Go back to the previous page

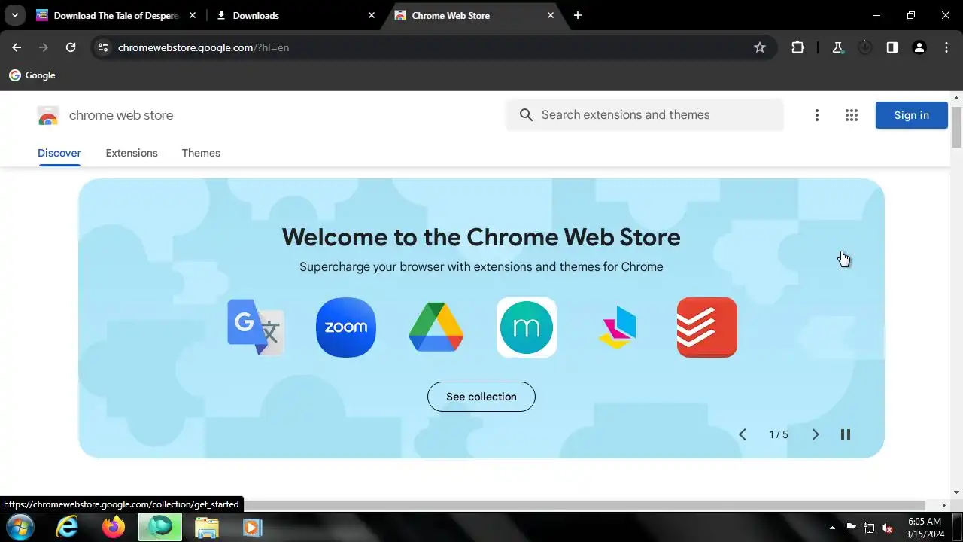pyautogui.click(x=17, y=47)
